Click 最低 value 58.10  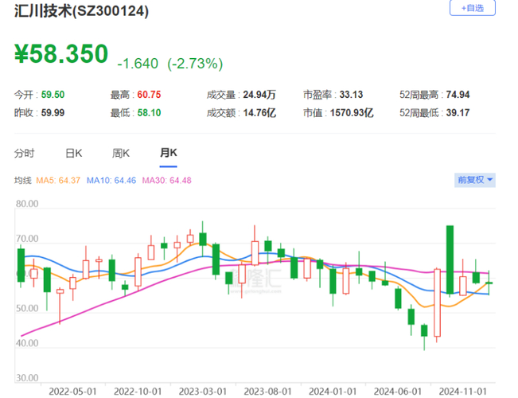coord(149,113)
